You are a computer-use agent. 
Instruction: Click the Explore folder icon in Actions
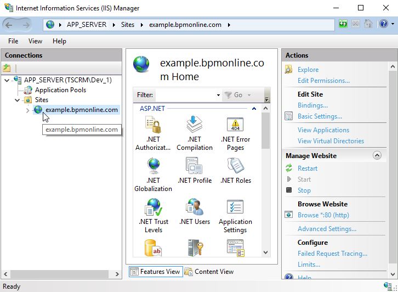tap(288, 70)
